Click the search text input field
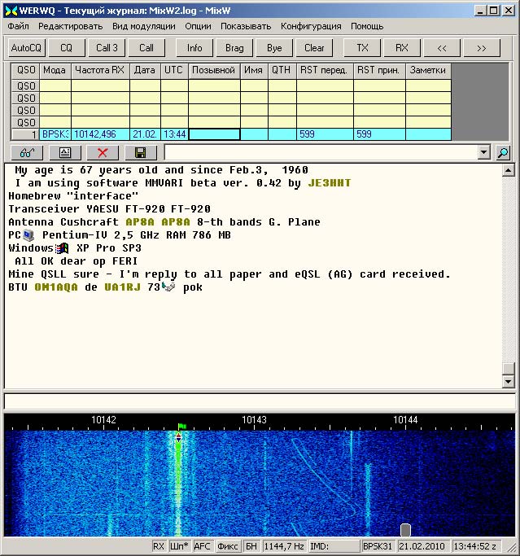This screenshot has width=520, height=556. click(321, 153)
